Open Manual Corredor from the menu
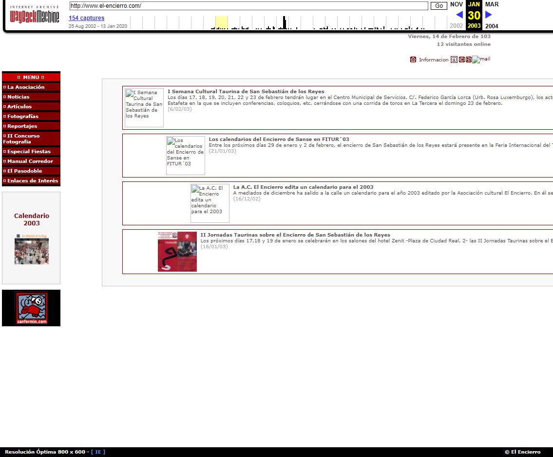The width and height of the screenshot is (553, 457). click(x=30, y=161)
